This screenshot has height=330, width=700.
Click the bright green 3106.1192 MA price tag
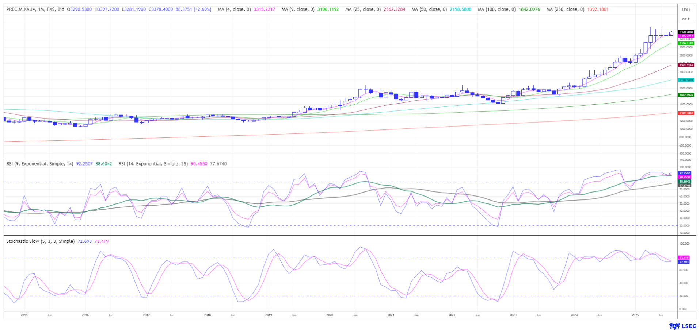tap(686, 43)
